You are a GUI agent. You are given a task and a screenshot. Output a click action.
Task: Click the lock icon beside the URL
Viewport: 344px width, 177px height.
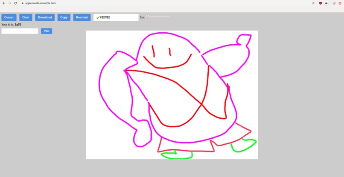(22, 3)
